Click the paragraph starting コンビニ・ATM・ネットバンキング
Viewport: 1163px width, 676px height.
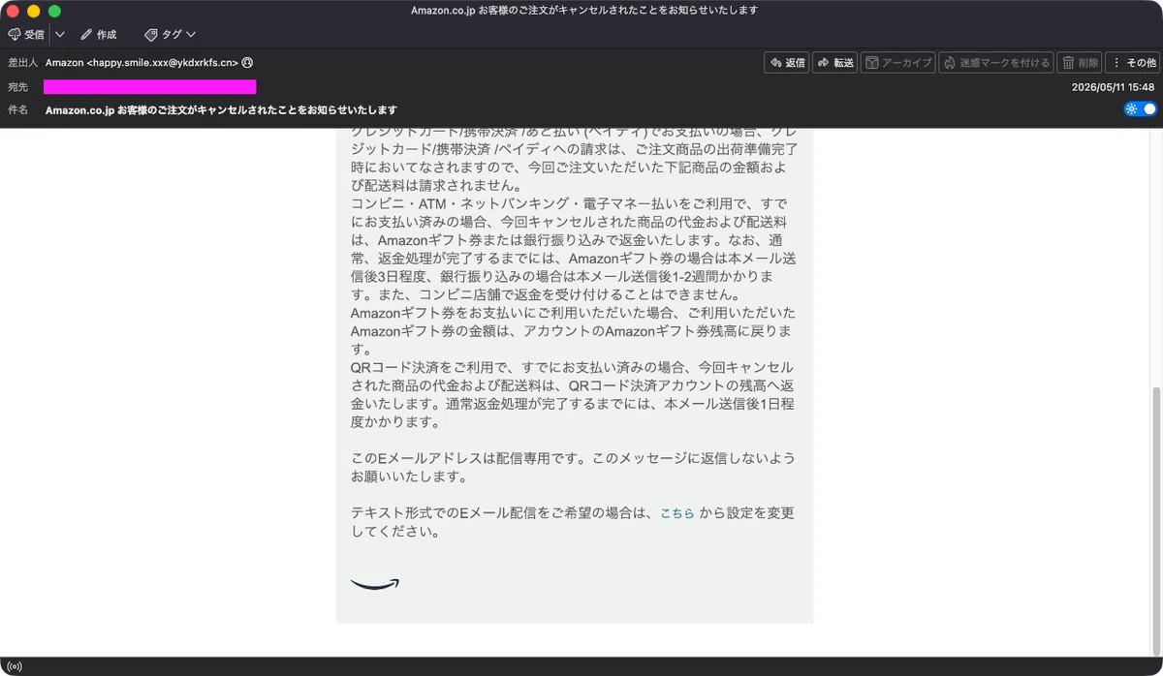coord(574,250)
